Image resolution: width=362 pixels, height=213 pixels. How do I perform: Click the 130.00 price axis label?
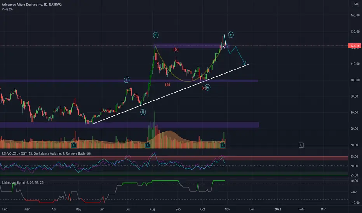(x=355, y=31)
